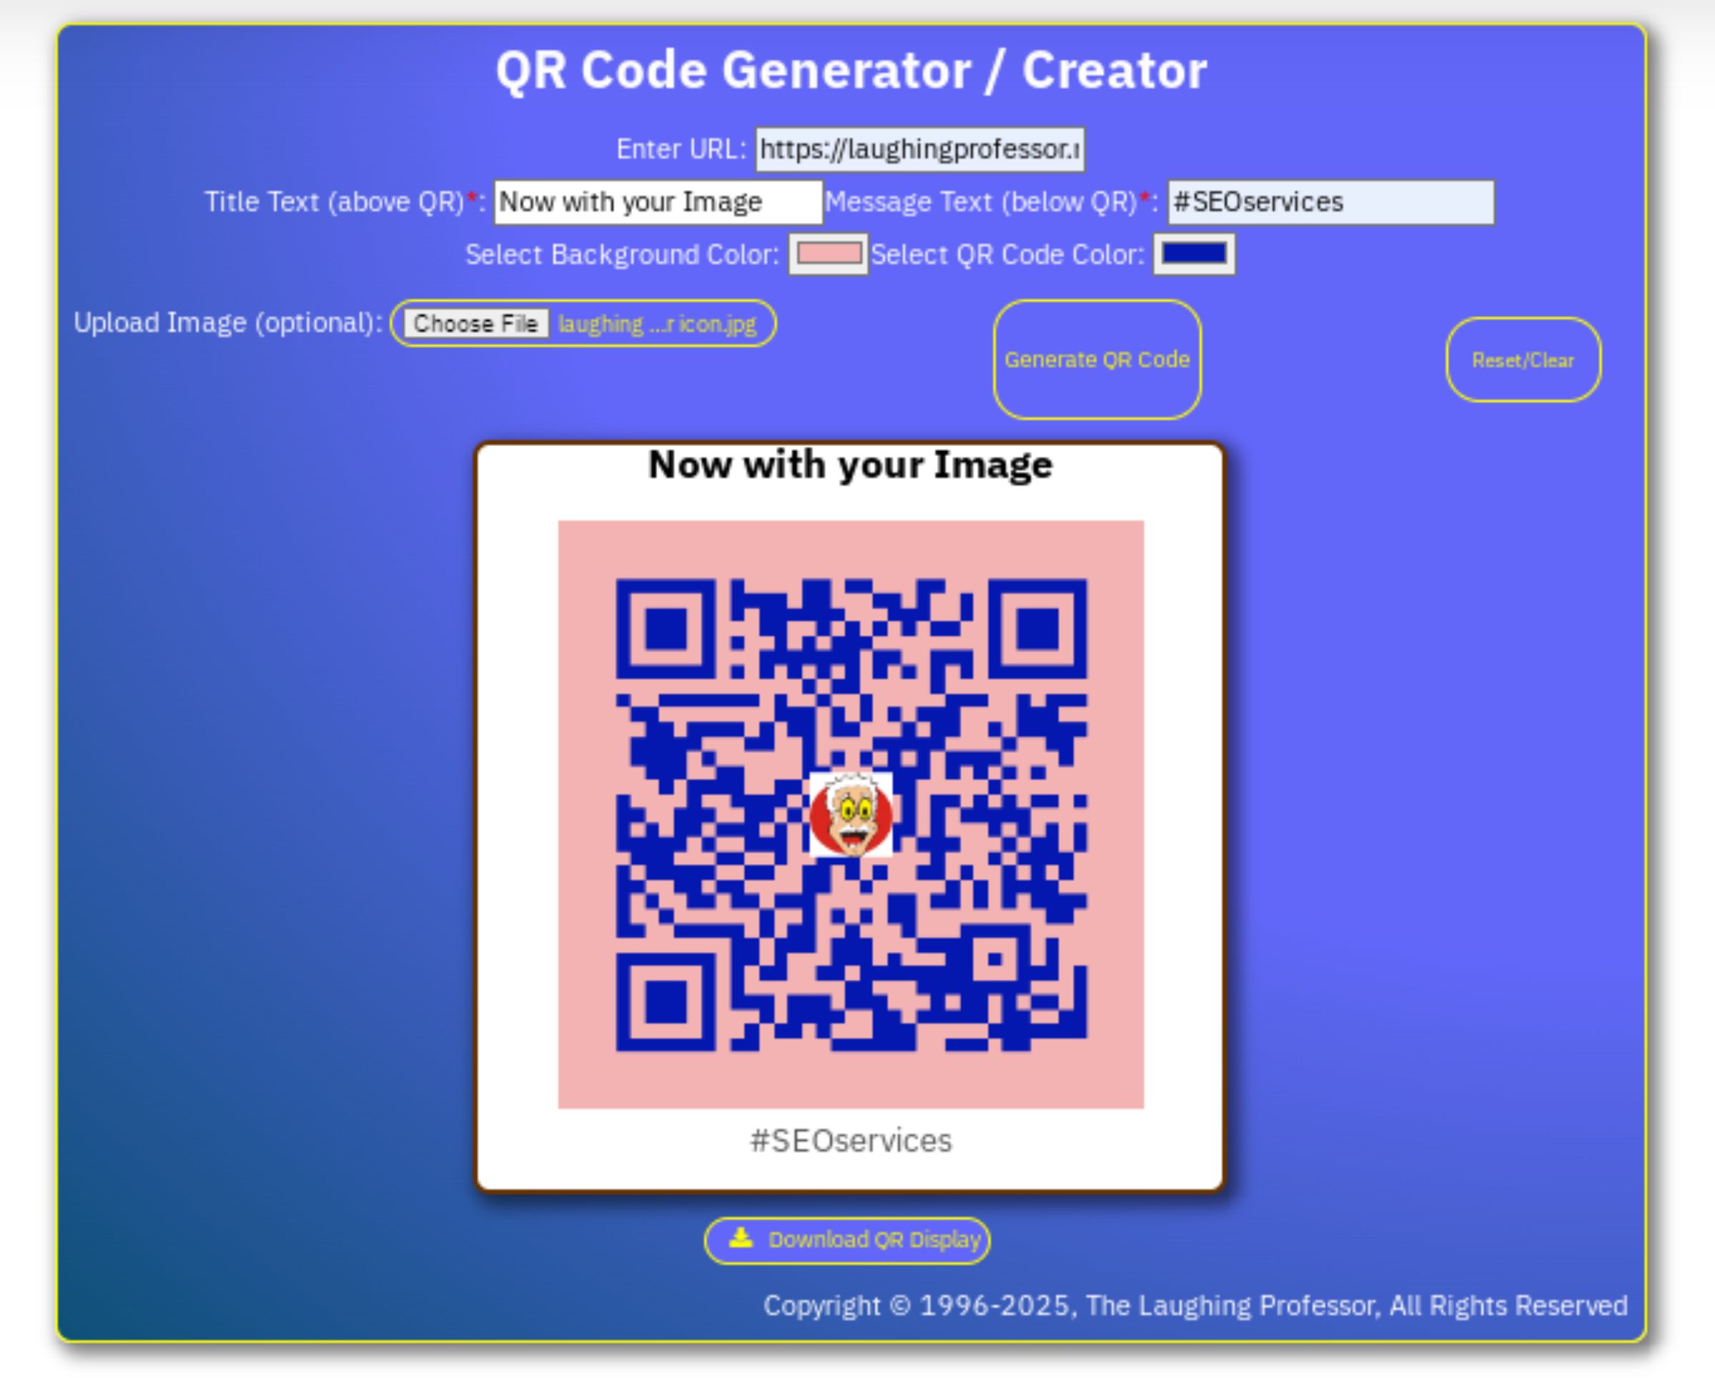Select the QR Code background color swatch

click(x=831, y=254)
